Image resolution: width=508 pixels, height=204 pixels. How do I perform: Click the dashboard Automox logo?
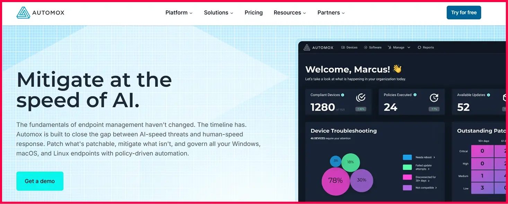coord(318,47)
